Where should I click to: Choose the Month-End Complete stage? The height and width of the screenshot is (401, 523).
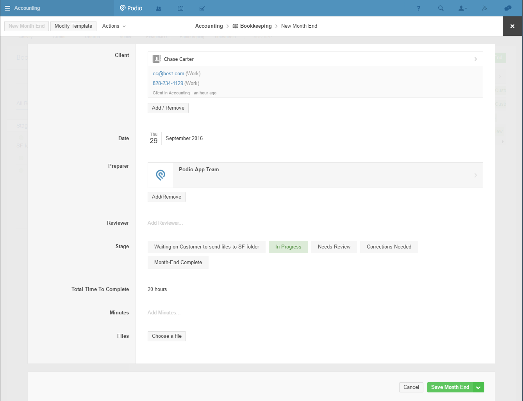[178, 263]
